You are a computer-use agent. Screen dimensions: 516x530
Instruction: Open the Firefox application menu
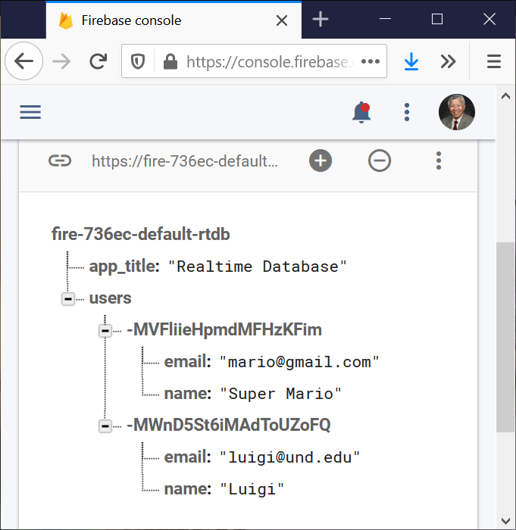pyautogui.click(x=494, y=62)
